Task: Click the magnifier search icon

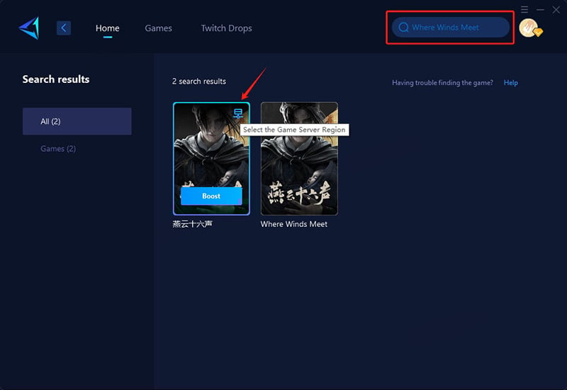Action: tap(403, 27)
